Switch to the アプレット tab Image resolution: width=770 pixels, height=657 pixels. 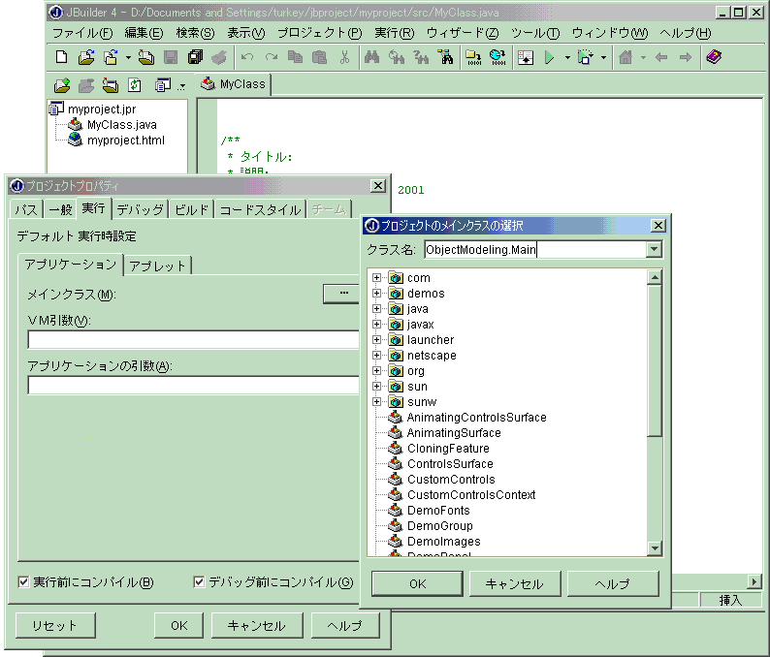coord(159,266)
